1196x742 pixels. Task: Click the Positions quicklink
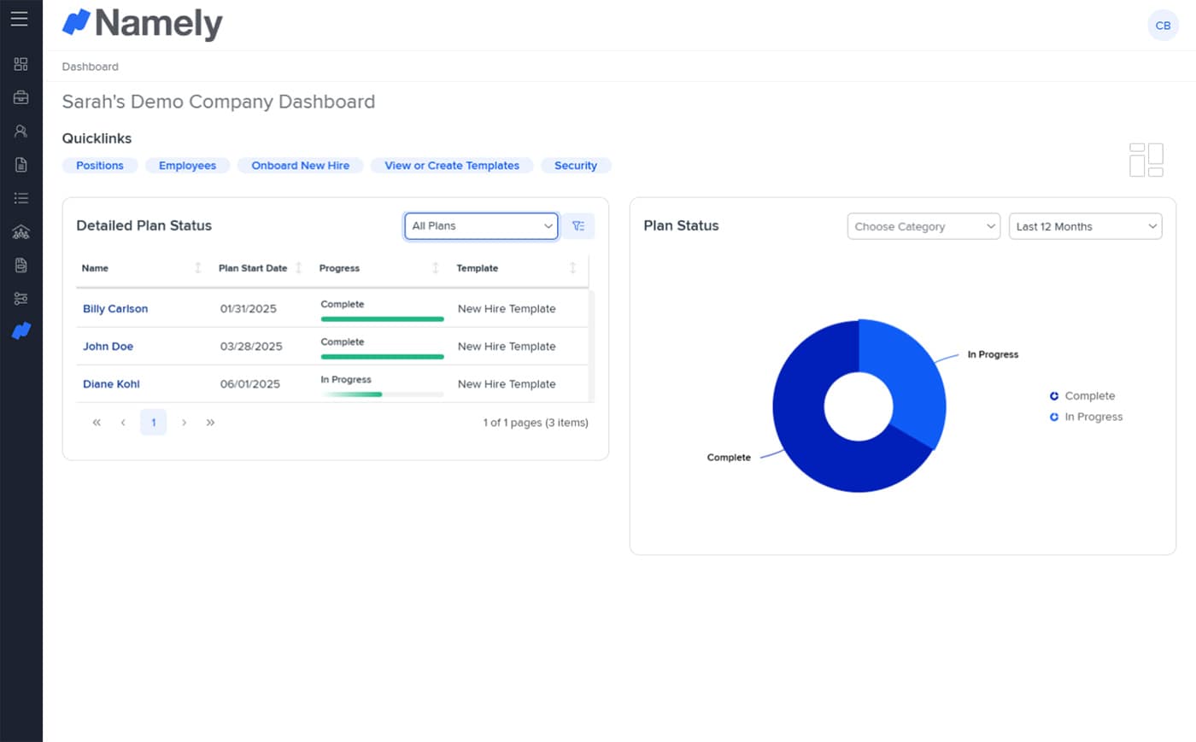pyautogui.click(x=99, y=166)
